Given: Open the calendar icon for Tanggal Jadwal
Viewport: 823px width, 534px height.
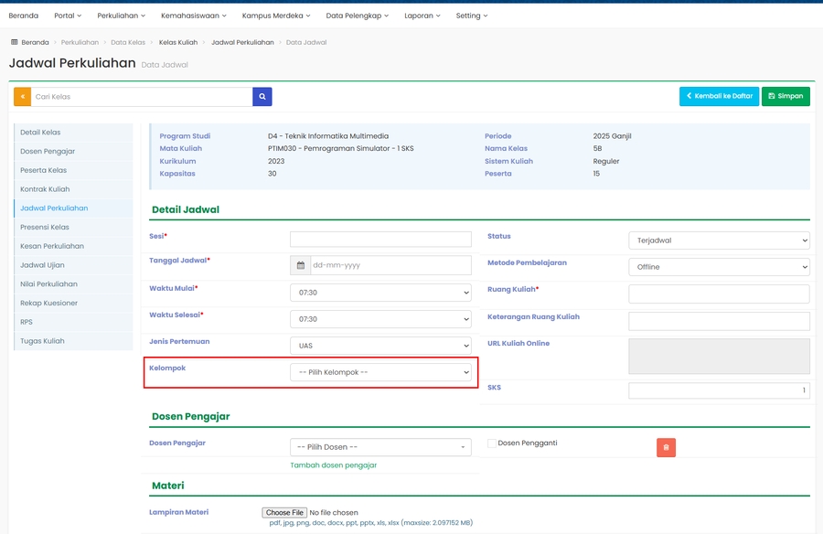Looking at the screenshot, I should point(300,265).
